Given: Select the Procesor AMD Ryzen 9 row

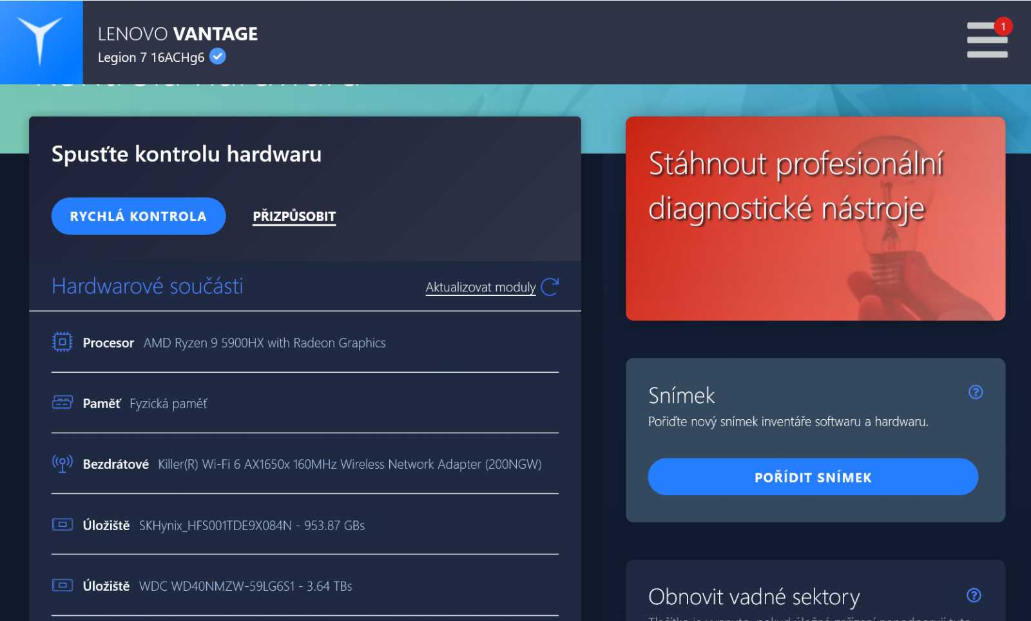Looking at the screenshot, I should 305,342.
